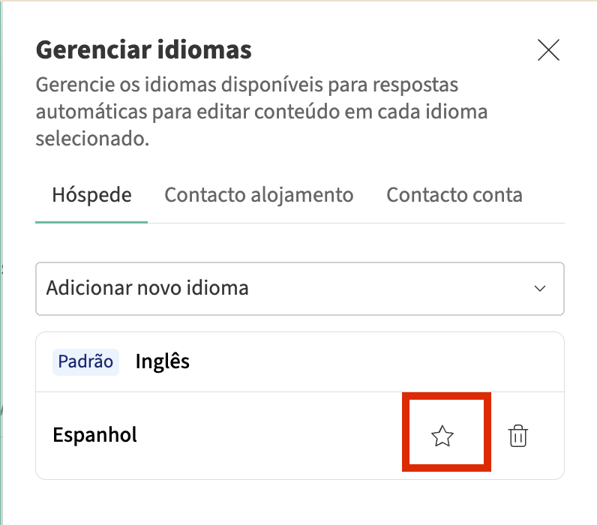Switch to the Hóspede tab
Screen dimensions: 597x525
[91, 195]
